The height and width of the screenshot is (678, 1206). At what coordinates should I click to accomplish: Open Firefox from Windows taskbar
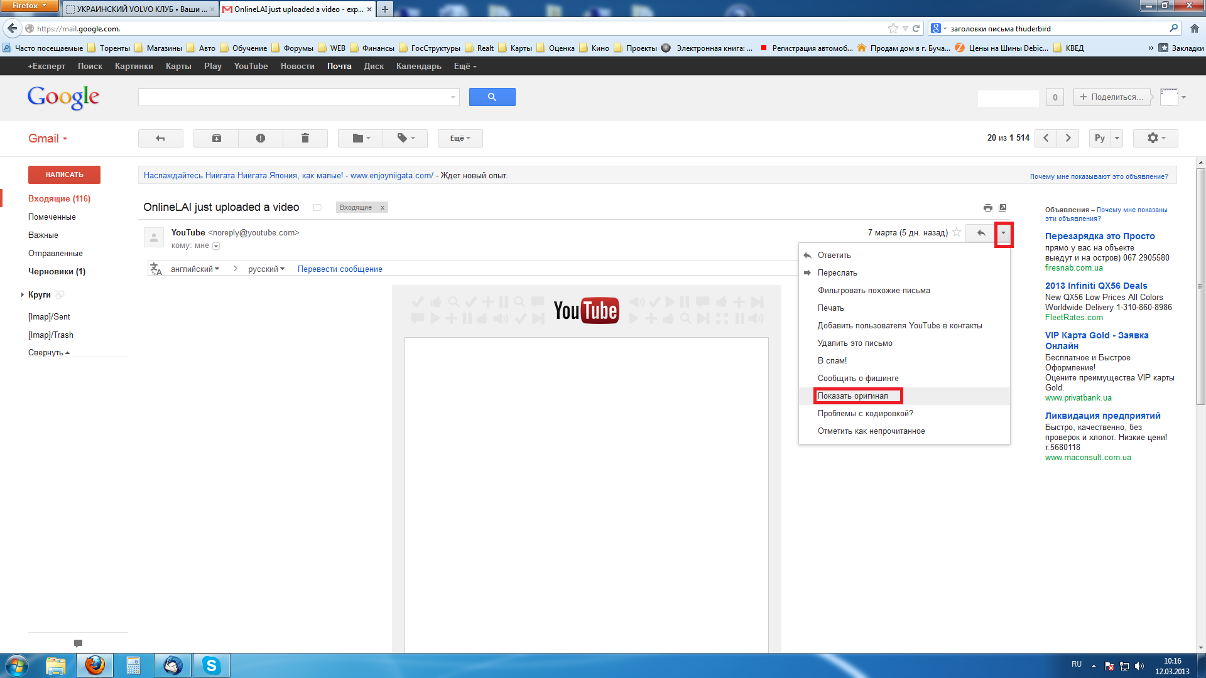pyautogui.click(x=95, y=665)
